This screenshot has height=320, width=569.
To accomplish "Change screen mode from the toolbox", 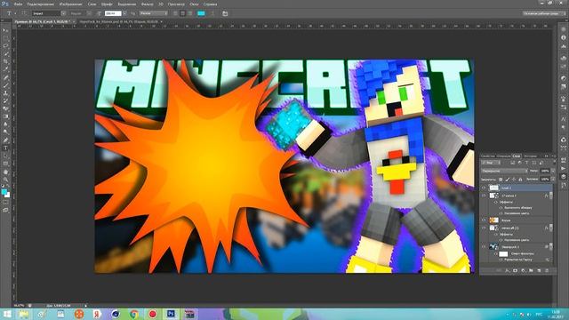I will 5,210.
